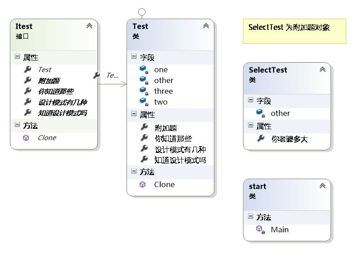The width and height of the screenshot is (360, 263).
Task: Select 你知道那些 property name in Itest
Action: 56,92
